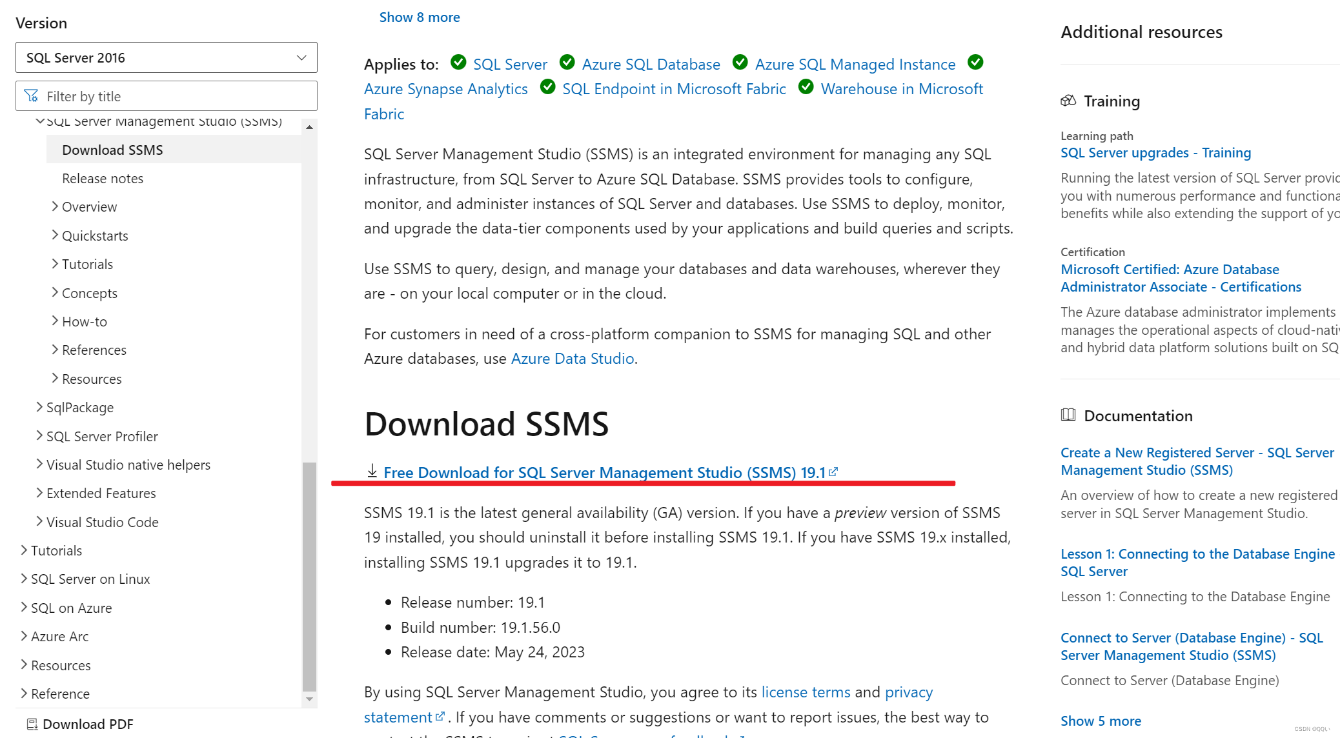Click sidebar scrollbar up arrow
Image resolution: width=1340 pixels, height=738 pixels.
309,127
